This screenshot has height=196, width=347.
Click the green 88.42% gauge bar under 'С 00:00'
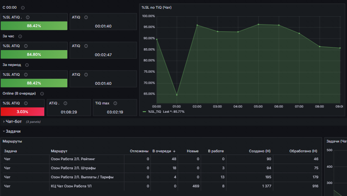pyautogui.click(x=34, y=26)
